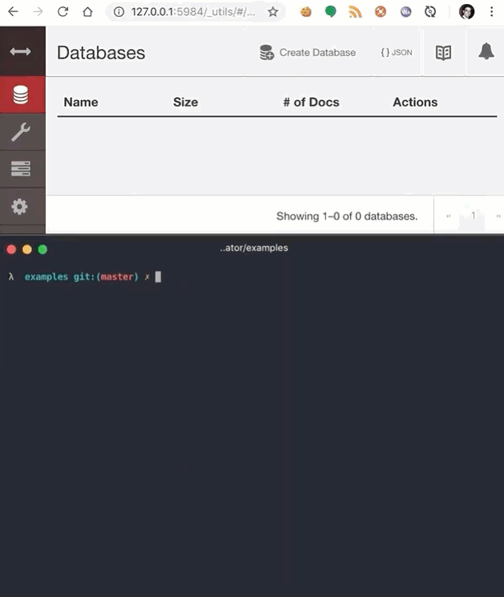Viewport: 504px width, 597px height.
Task: Open the circular arrows sync extension
Action: [430, 12]
